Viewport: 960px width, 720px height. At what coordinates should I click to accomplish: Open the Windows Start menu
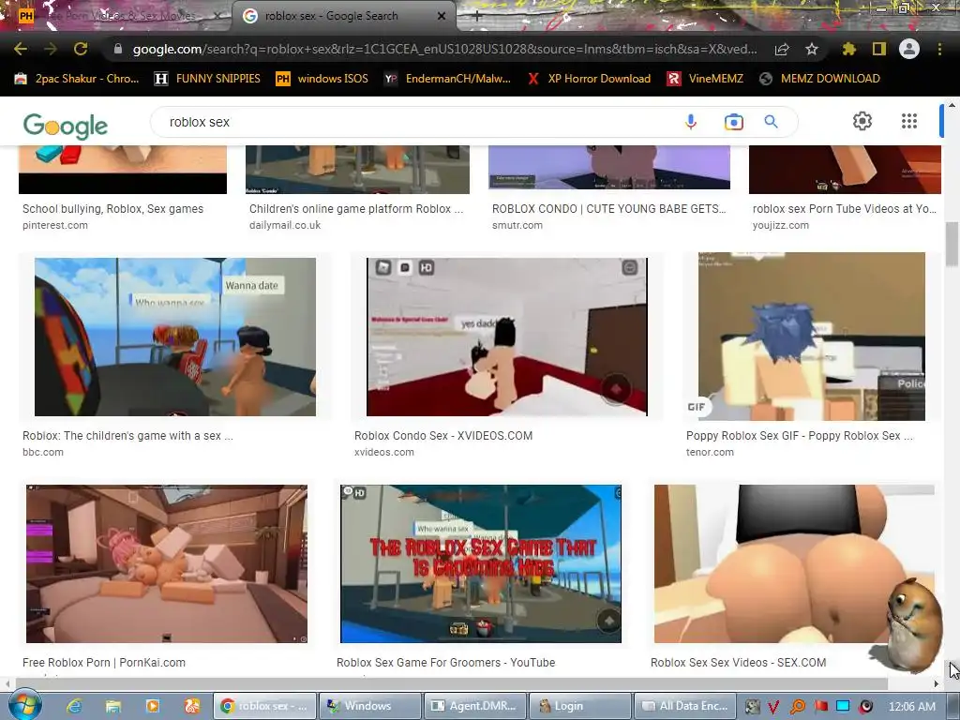pos(24,705)
